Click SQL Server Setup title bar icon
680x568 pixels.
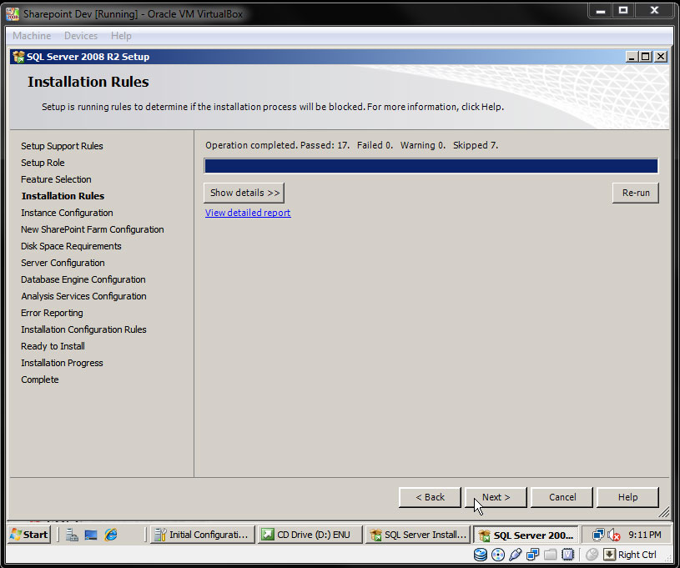pyautogui.click(x=18, y=57)
